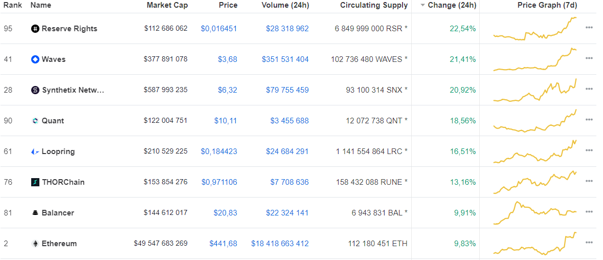Click THORChain volume $7 708 636
The height and width of the screenshot is (260, 603).
(x=289, y=182)
